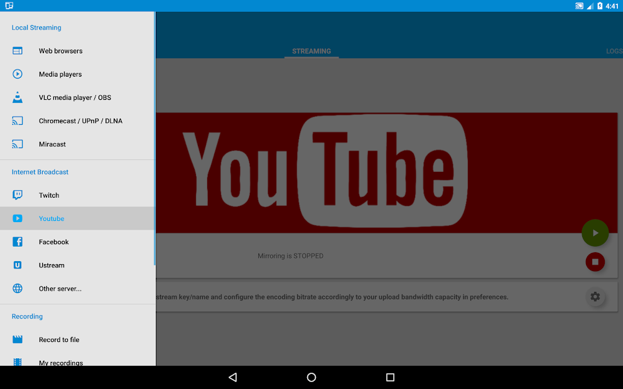Stop mirroring with the red stop button
Image resolution: width=623 pixels, height=389 pixels.
pyautogui.click(x=595, y=262)
